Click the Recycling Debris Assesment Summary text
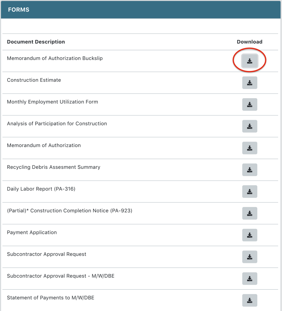Image resolution: width=282 pixels, height=311 pixels. (x=54, y=167)
